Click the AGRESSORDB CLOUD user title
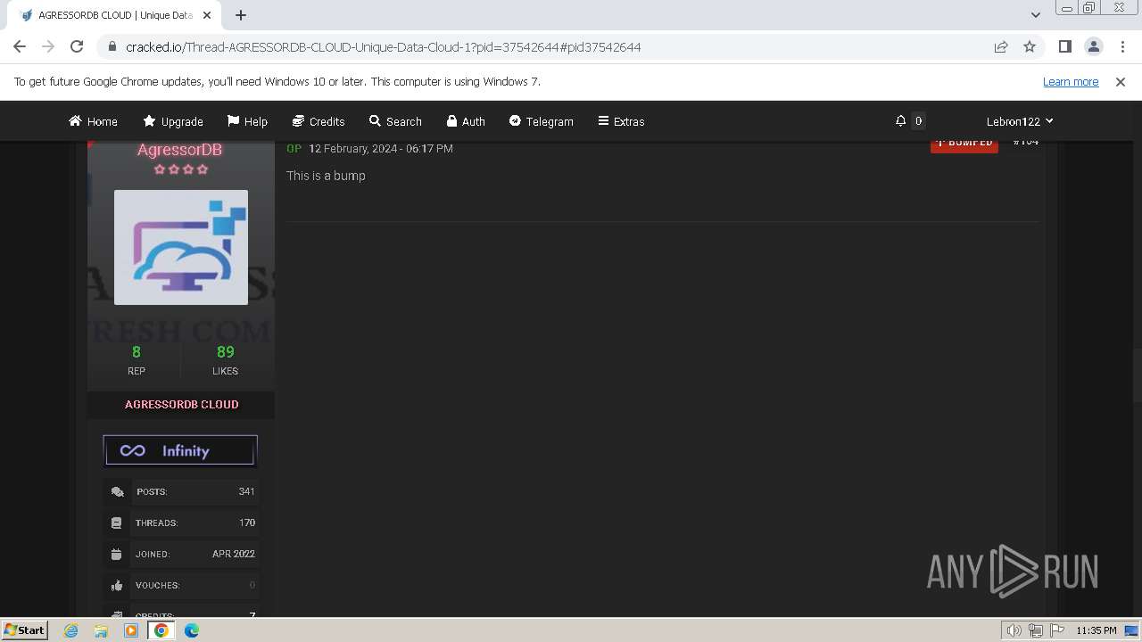 [181, 404]
